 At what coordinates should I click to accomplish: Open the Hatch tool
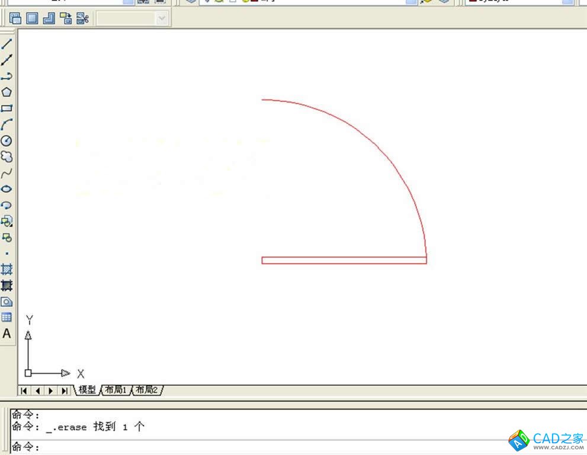pos(7,270)
